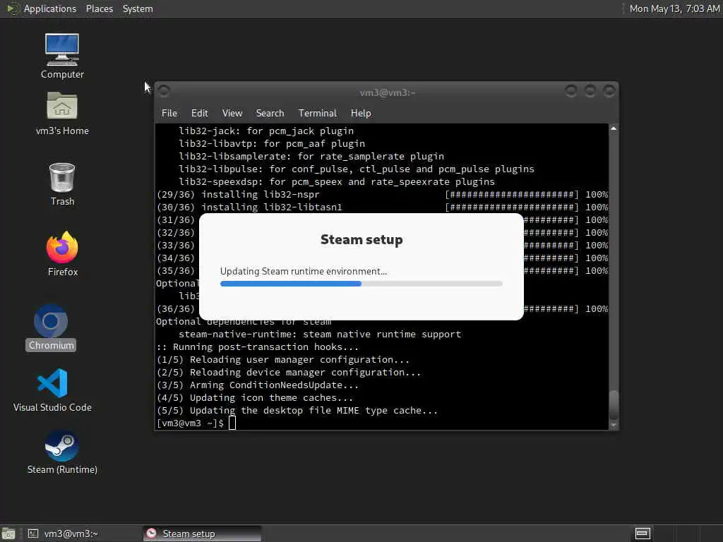Click the terminal window menu button at title bar left
Image resolution: width=723 pixels, height=542 pixels.
[x=164, y=91]
